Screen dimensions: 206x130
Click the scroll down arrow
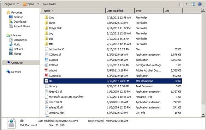[203, 115]
